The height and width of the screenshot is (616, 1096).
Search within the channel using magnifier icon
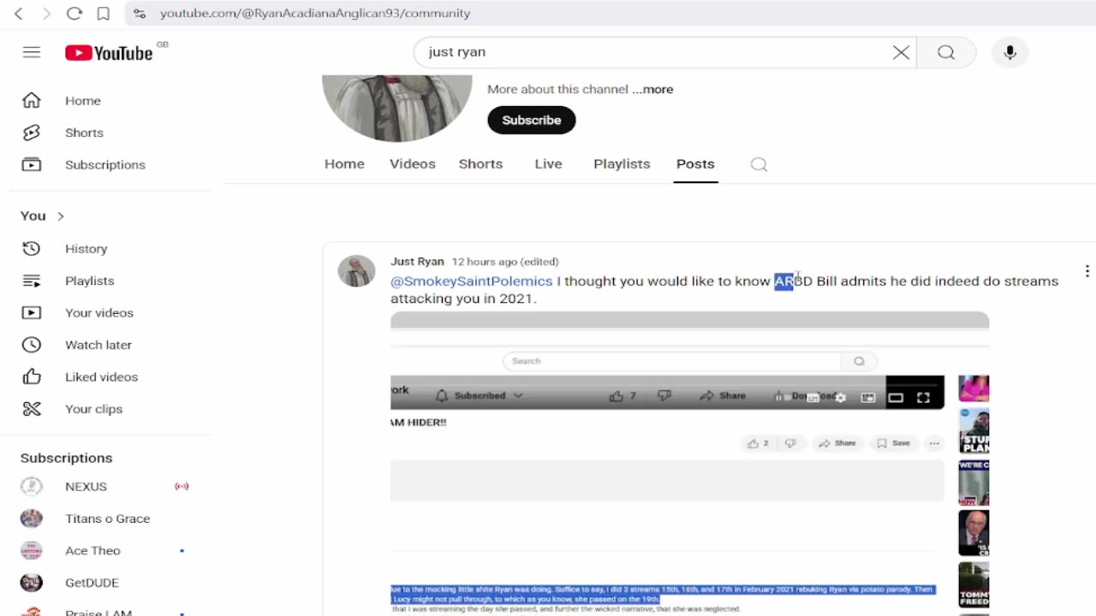[x=759, y=164]
